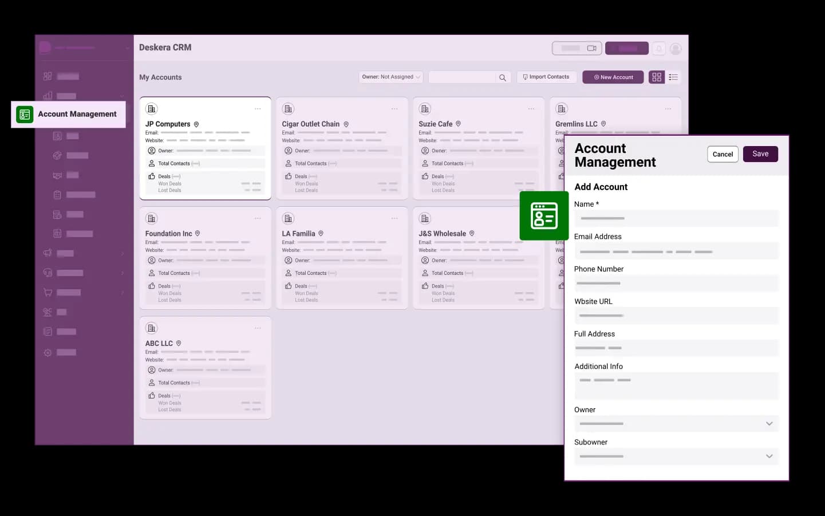Expand the shopping cart sidebar section chevron

pos(123,293)
